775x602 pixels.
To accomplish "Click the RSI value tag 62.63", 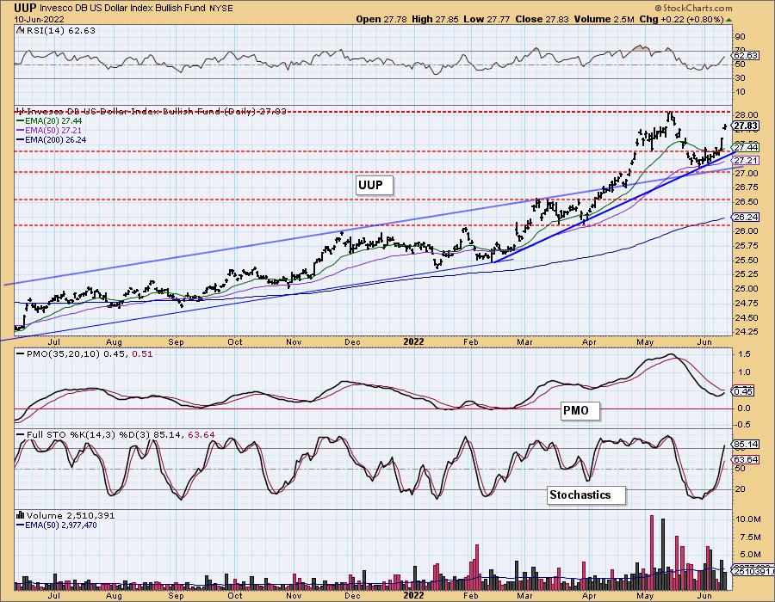I will pyautogui.click(x=745, y=55).
